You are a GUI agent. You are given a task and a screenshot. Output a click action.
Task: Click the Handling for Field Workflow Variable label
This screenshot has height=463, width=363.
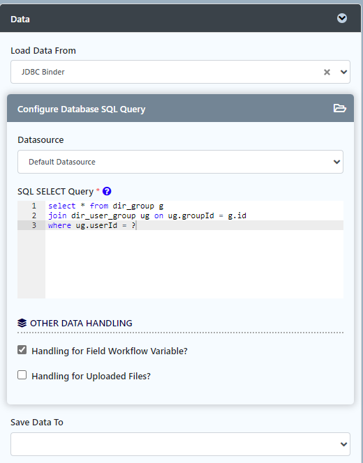[x=110, y=351]
